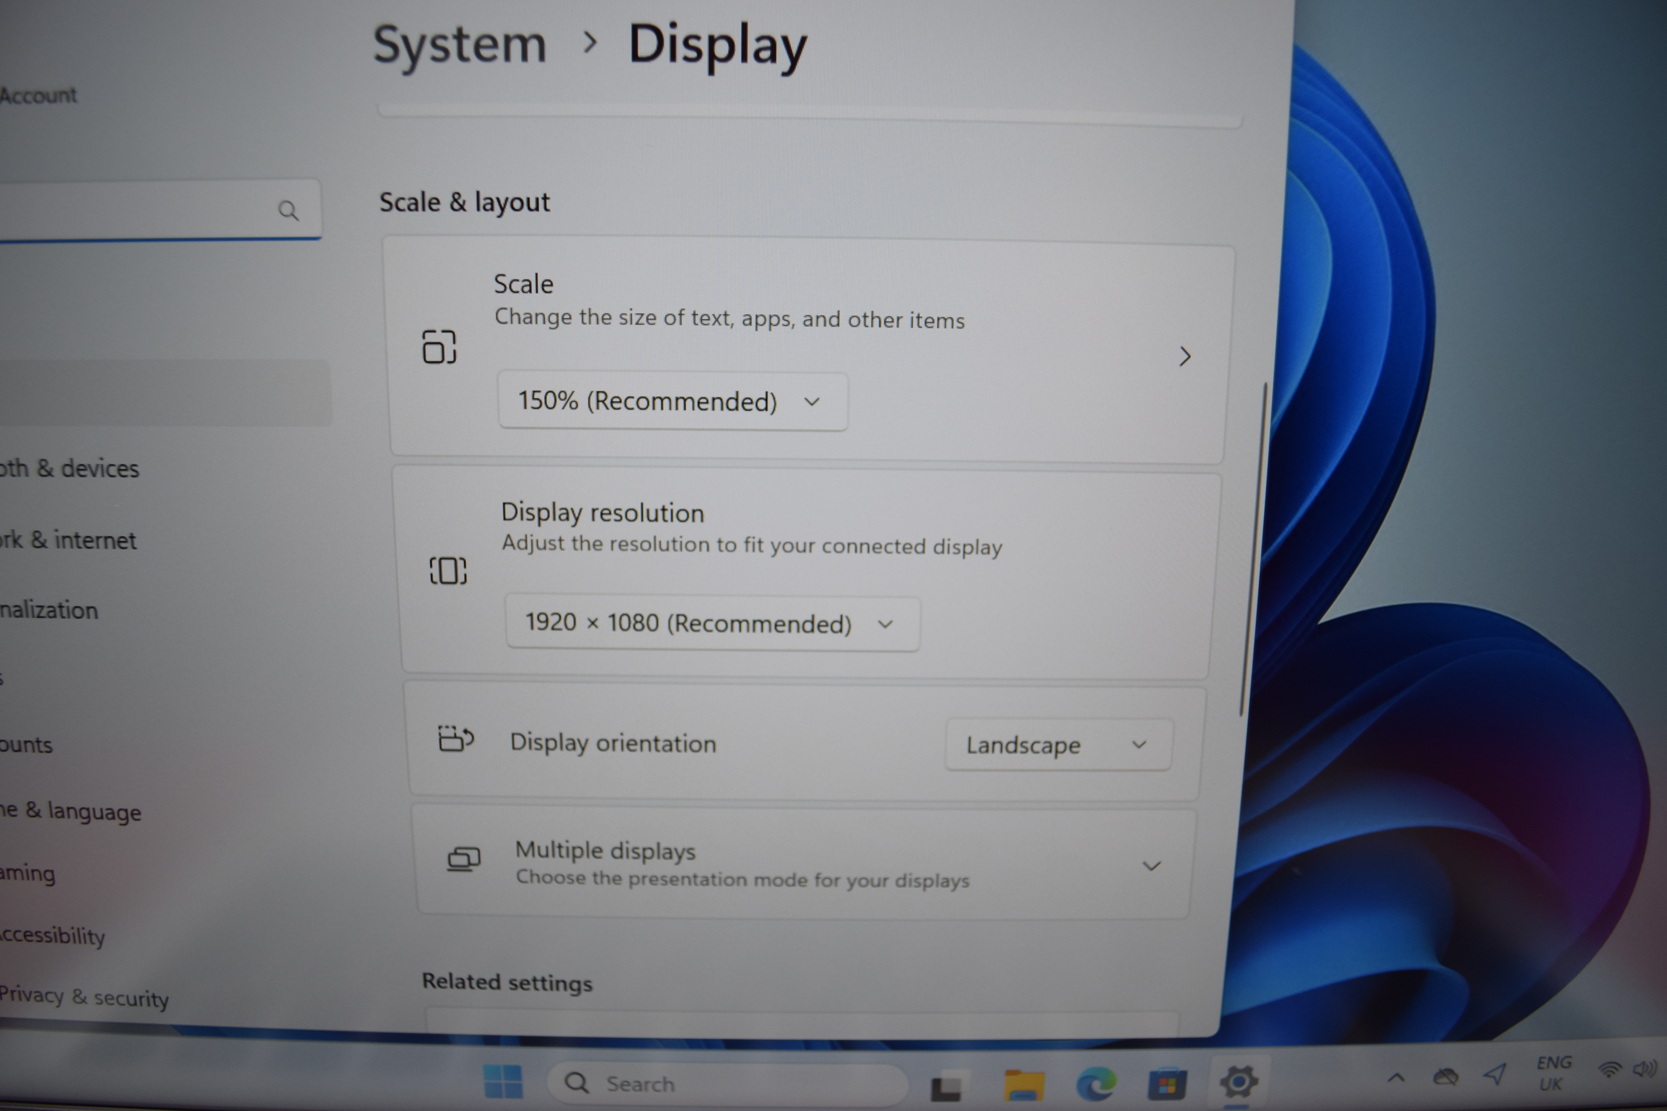Open the Windows Start button

click(503, 1082)
